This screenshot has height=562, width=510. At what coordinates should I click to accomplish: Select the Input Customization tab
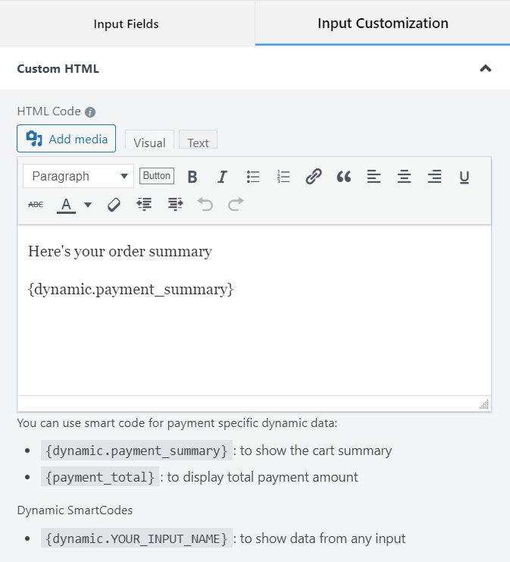tap(383, 24)
